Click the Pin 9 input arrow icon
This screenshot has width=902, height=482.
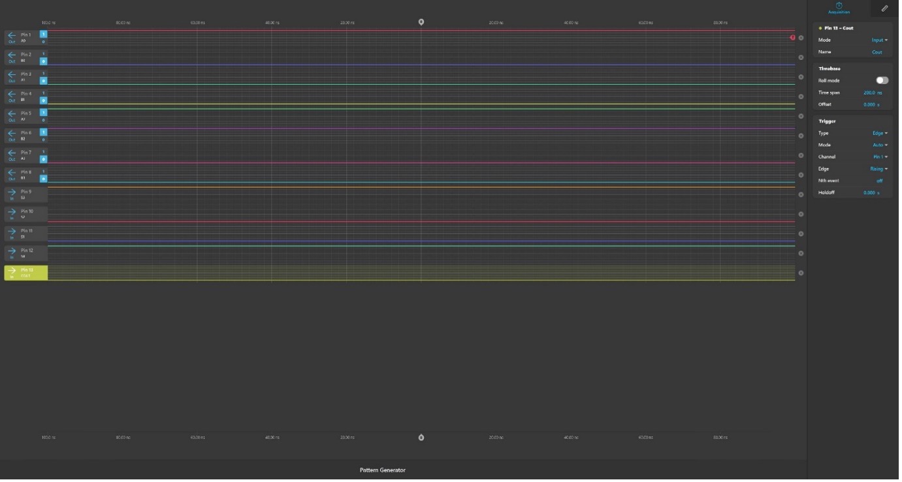(12, 193)
